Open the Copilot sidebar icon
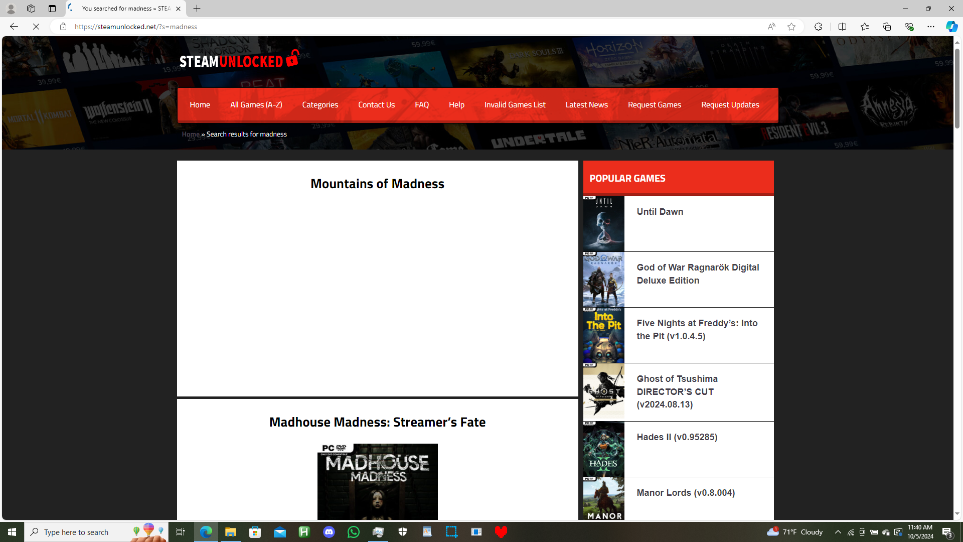The width and height of the screenshot is (963, 542). [x=951, y=27]
